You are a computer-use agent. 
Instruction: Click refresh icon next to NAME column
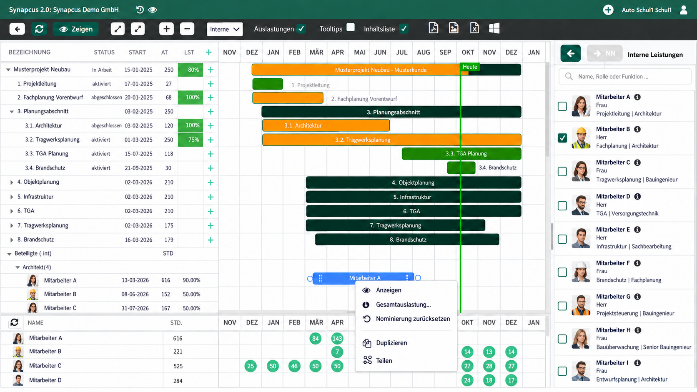click(x=14, y=322)
